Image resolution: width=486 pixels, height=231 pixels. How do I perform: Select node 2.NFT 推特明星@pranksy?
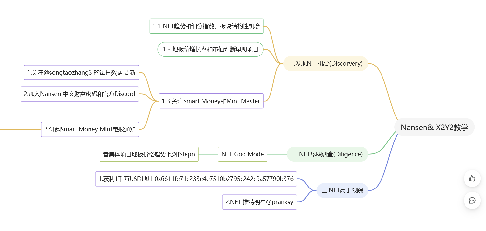pos(259,202)
